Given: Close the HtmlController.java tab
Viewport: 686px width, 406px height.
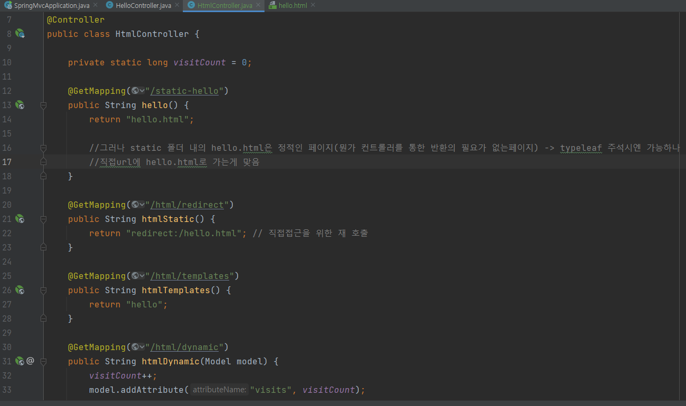Looking at the screenshot, I should tap(259, 5).
